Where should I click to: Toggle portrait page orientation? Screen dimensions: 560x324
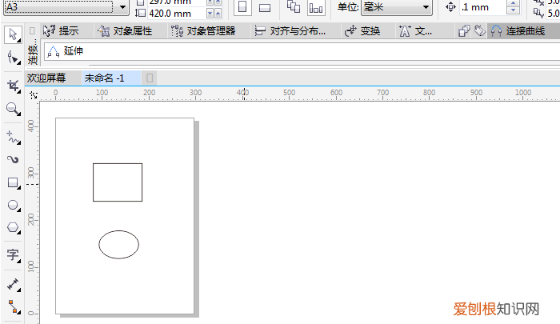click(x=243, y=7)
